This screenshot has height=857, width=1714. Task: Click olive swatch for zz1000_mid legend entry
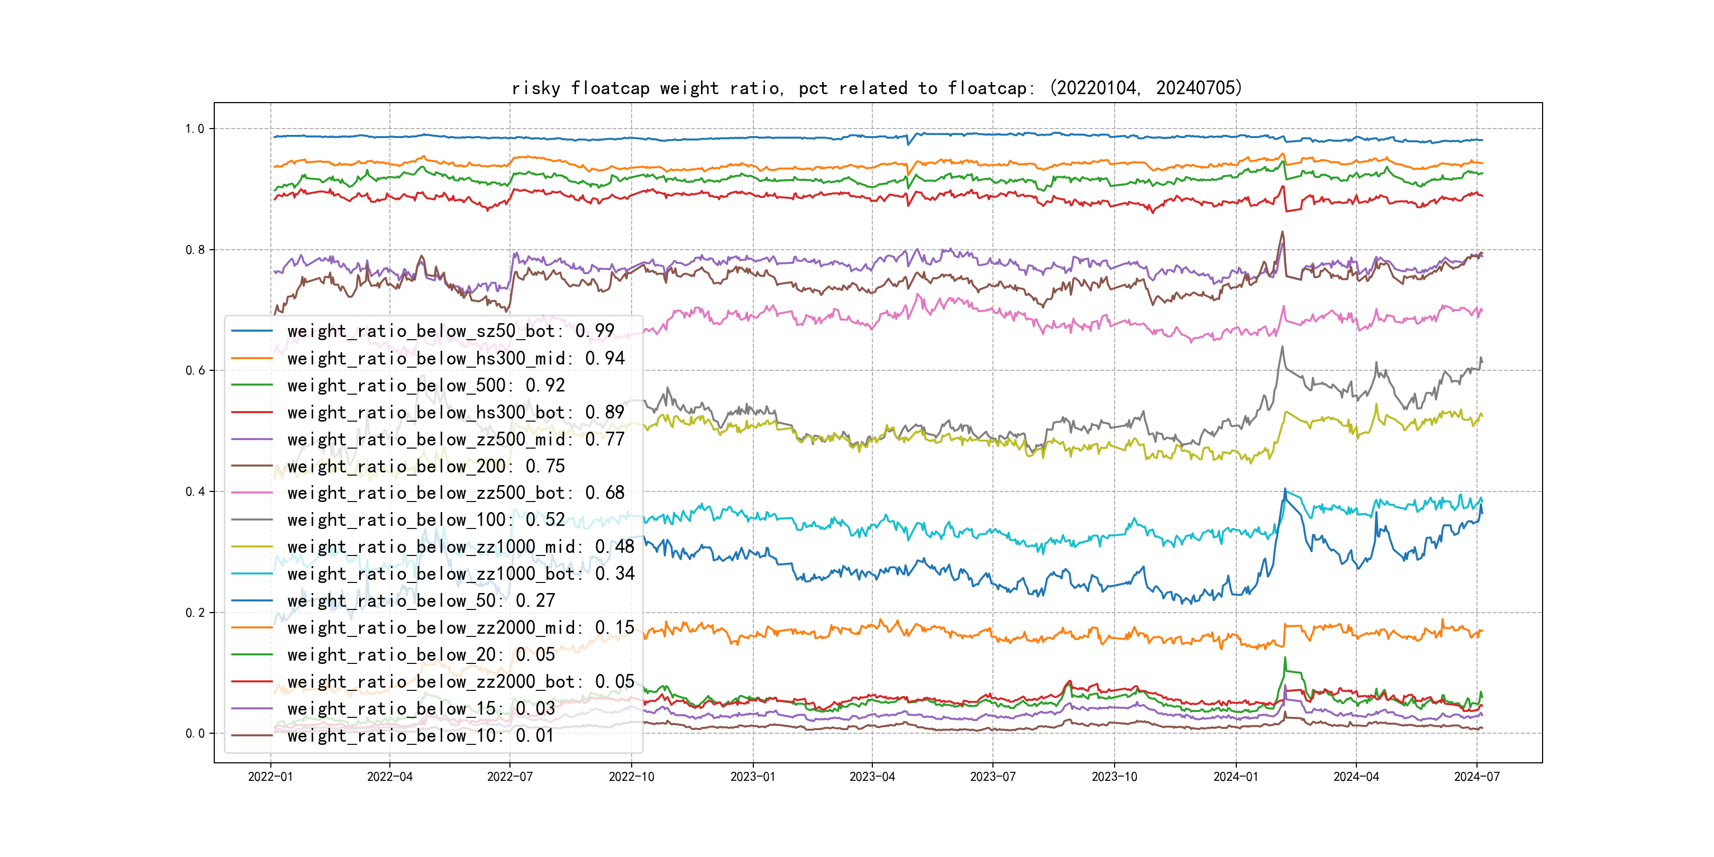pos(251,547)
